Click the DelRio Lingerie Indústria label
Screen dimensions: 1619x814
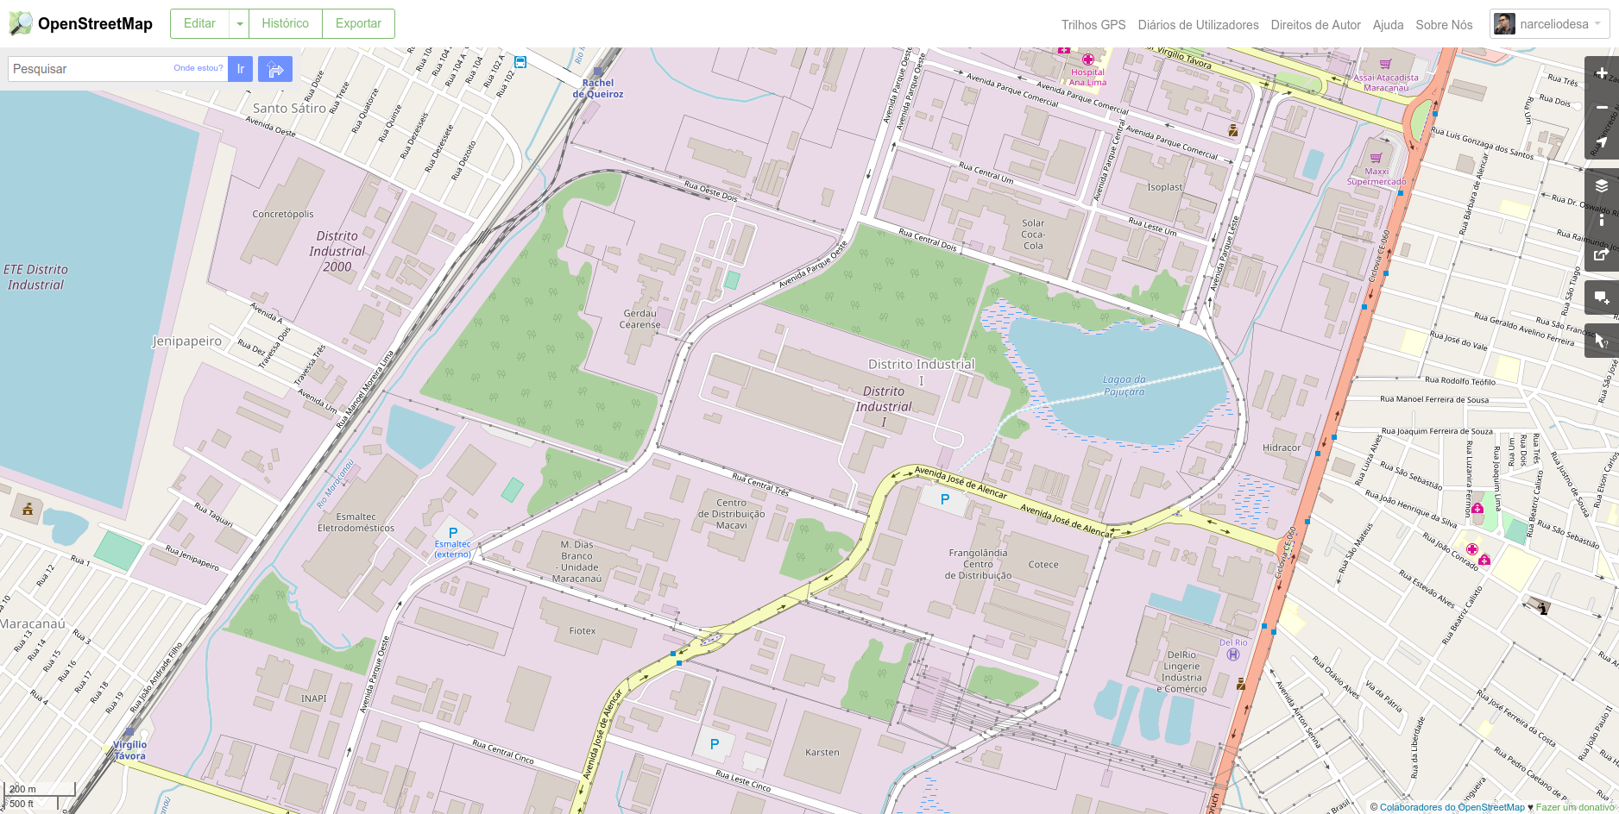1181,672
